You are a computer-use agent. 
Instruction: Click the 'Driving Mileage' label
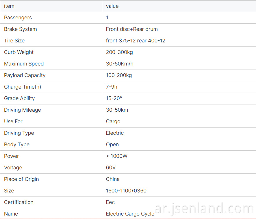tap(22, 110)
